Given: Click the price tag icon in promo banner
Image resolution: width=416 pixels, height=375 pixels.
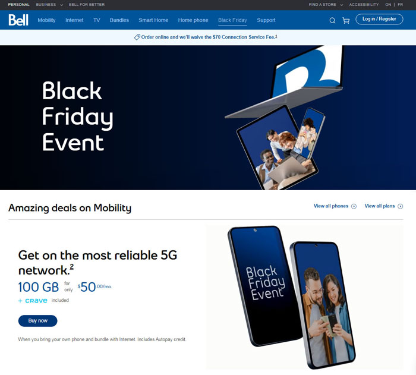Looking at the screenshot, I should click(137, 37).
